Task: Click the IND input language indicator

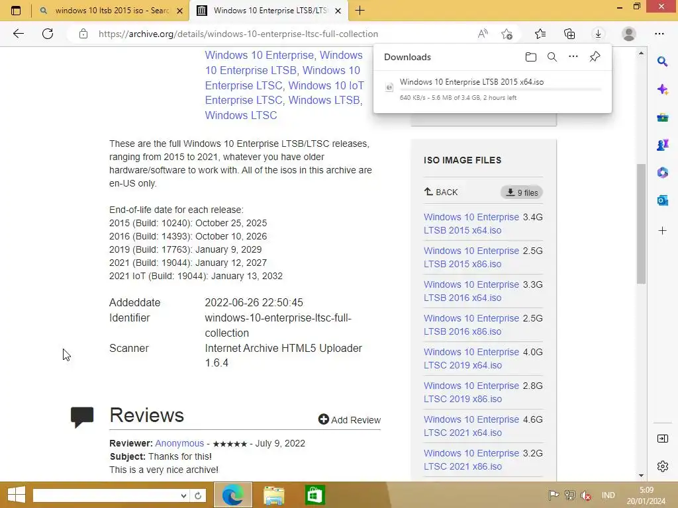Action: tap(608, 495)
